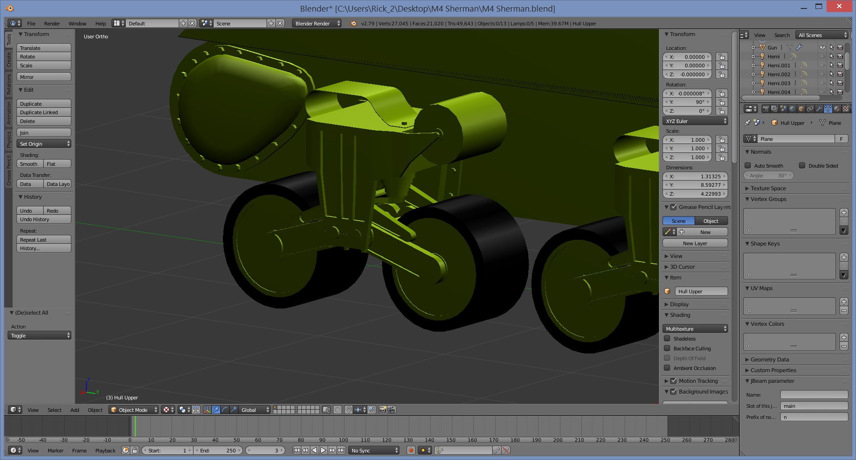Screen dimensions: 856x460
Task: Pin the properties context with pushpin icon
Action: (x=748, y=123)
